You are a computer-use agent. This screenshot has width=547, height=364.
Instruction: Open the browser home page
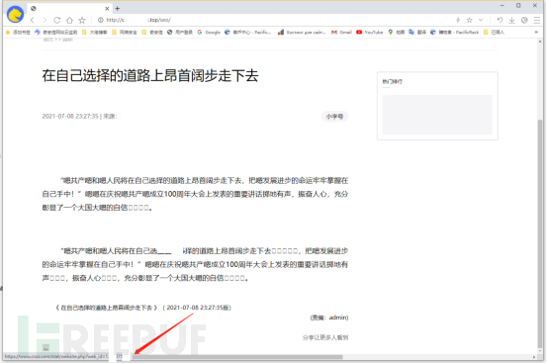point(69,20)
